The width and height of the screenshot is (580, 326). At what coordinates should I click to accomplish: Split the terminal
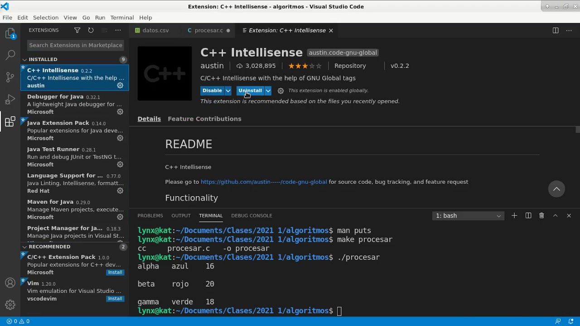click(528, 216)
